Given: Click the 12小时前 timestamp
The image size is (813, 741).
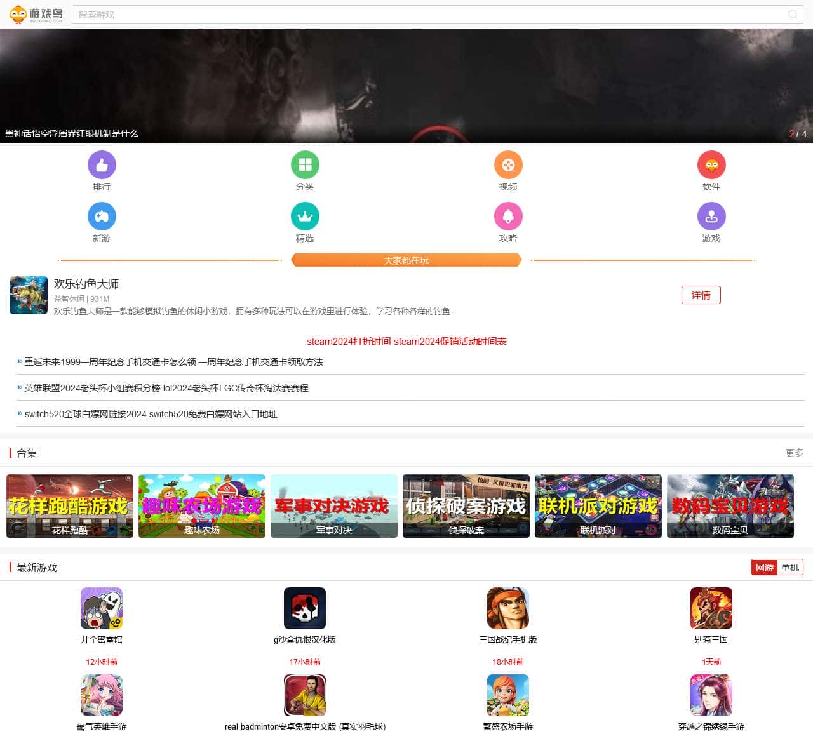Looking at the screenshot, I should (102, 662).
